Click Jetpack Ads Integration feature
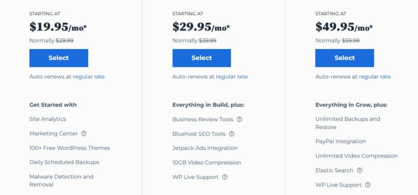Screen dimensions: 418x195 (205, 148)
